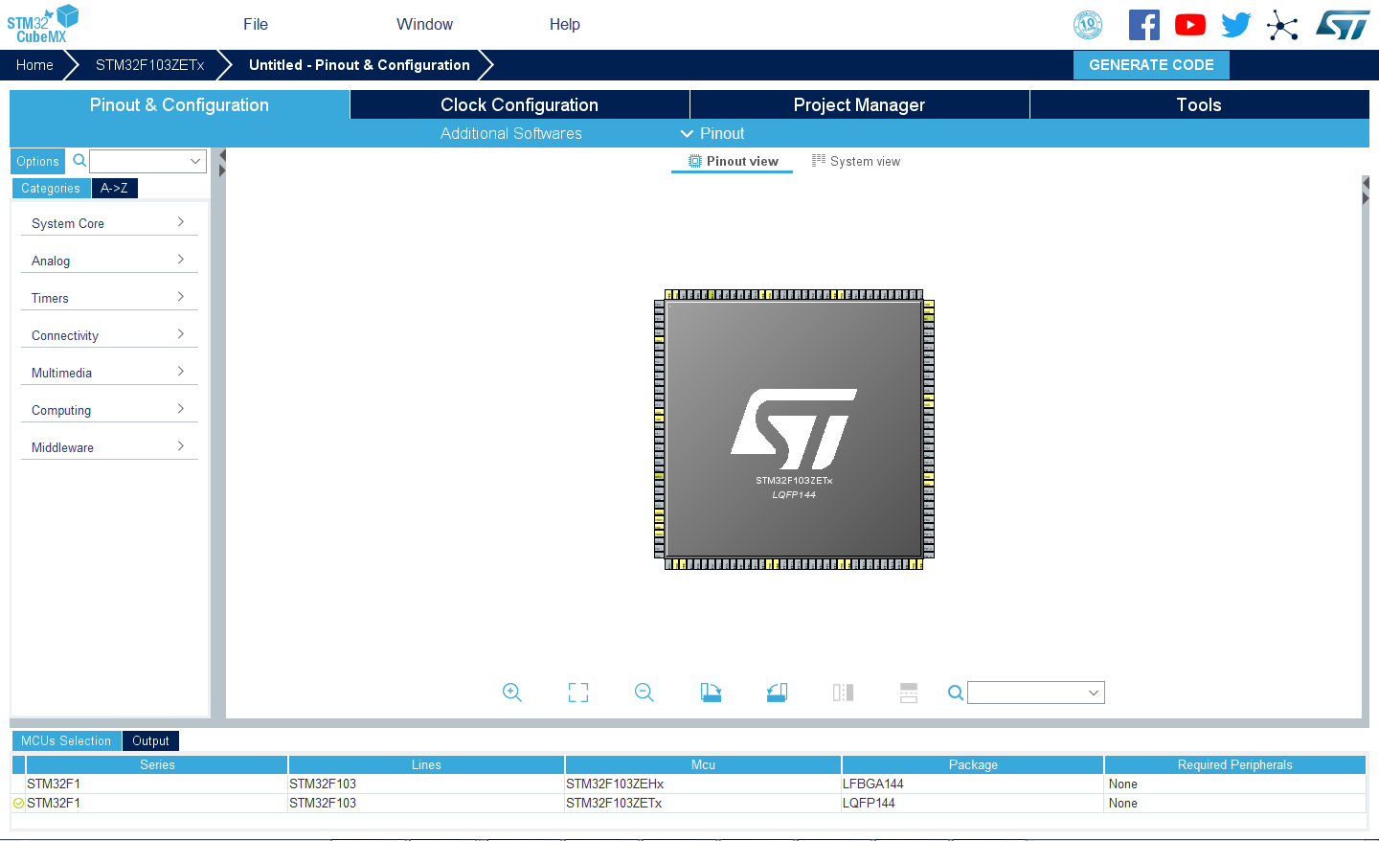Click the ST logo on the chip
This screenshot has width=1379, height=841.
pyautogui.click(x=794, y=428)
